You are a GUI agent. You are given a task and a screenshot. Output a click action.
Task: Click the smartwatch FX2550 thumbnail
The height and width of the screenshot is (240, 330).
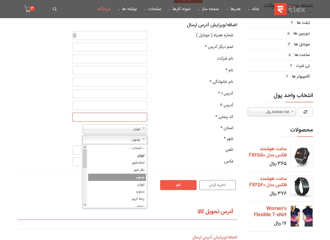point(301,157)
